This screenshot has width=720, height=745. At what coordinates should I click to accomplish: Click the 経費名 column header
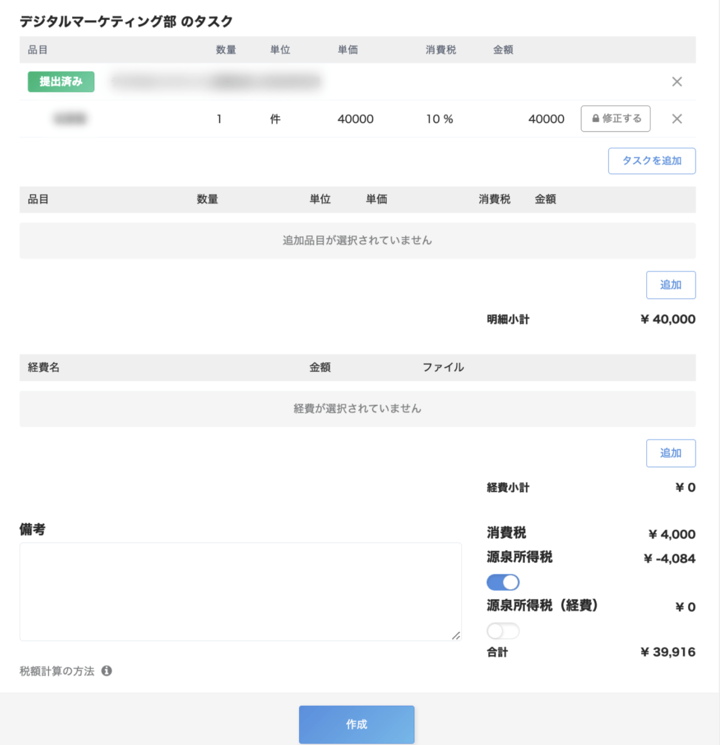(x=44, y=367)
